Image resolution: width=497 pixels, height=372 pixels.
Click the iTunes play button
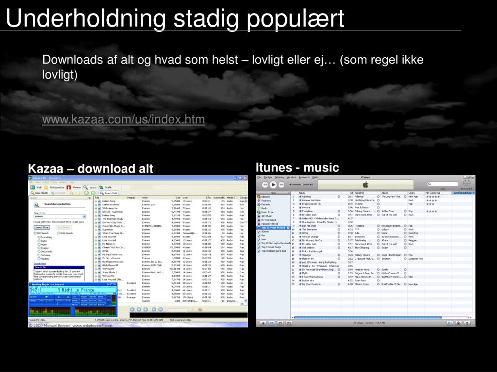[x=273, y=185]
